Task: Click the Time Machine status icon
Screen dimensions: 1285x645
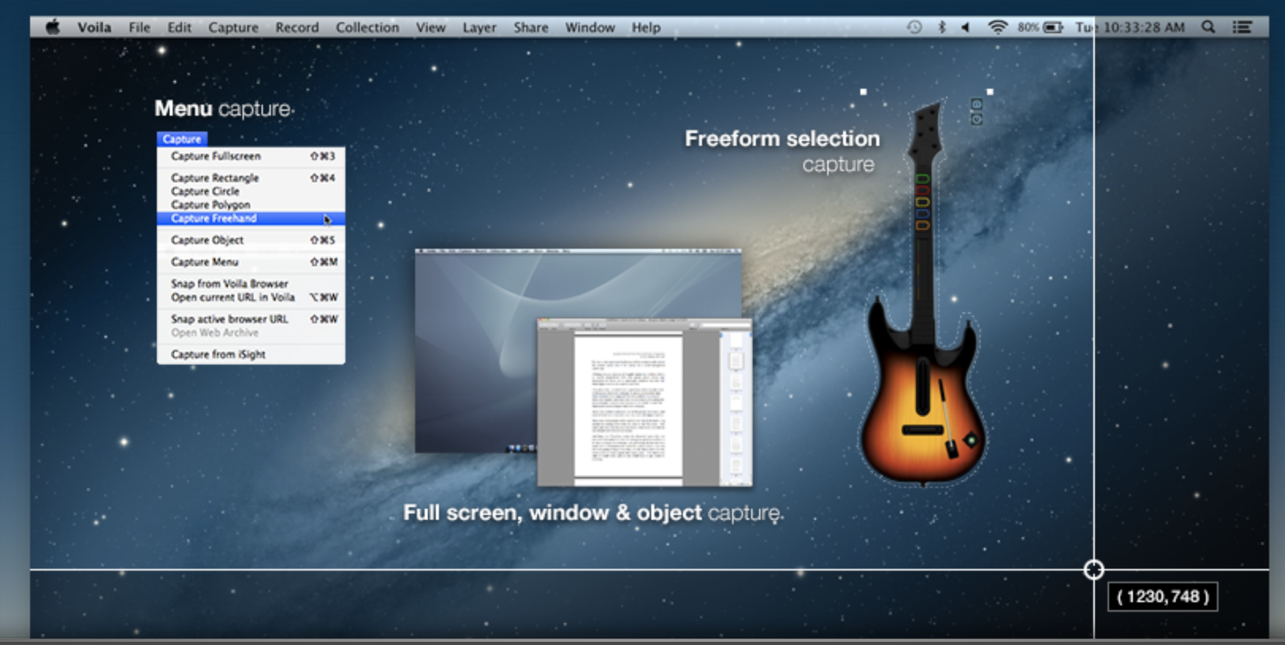Action: click(914, 27)
